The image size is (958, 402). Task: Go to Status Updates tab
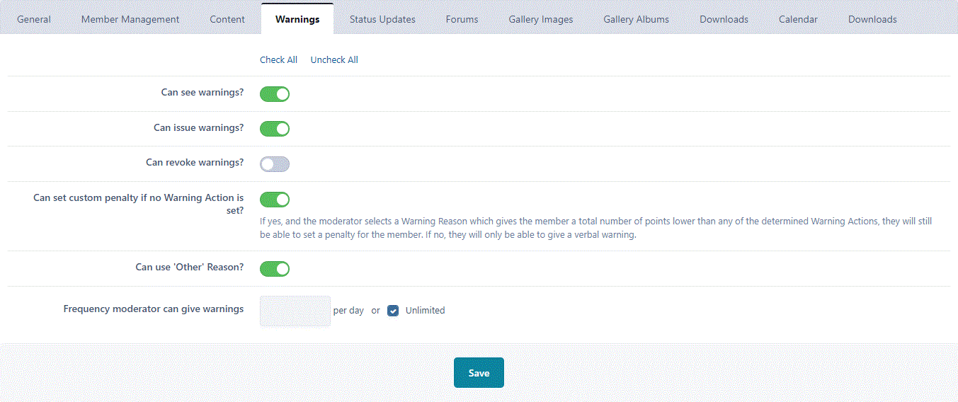pos(382,19)
